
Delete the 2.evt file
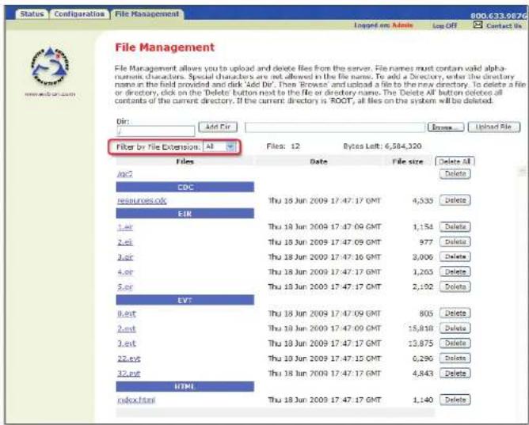pyautogui.click(x=455, y=328)
